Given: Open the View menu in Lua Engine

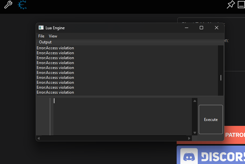Looking at the screenshot, I should click(x=53, y=36).
